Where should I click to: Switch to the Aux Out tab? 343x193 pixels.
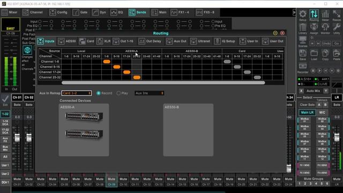[176, 41]
